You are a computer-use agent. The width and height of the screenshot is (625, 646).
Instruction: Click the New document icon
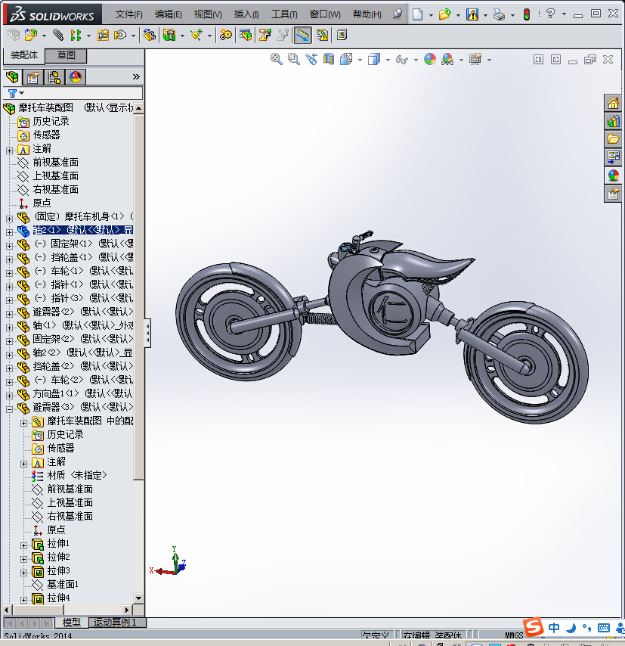tap(418, 14)
